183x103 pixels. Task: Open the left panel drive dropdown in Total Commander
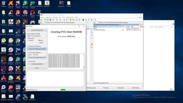click(43, 23)
